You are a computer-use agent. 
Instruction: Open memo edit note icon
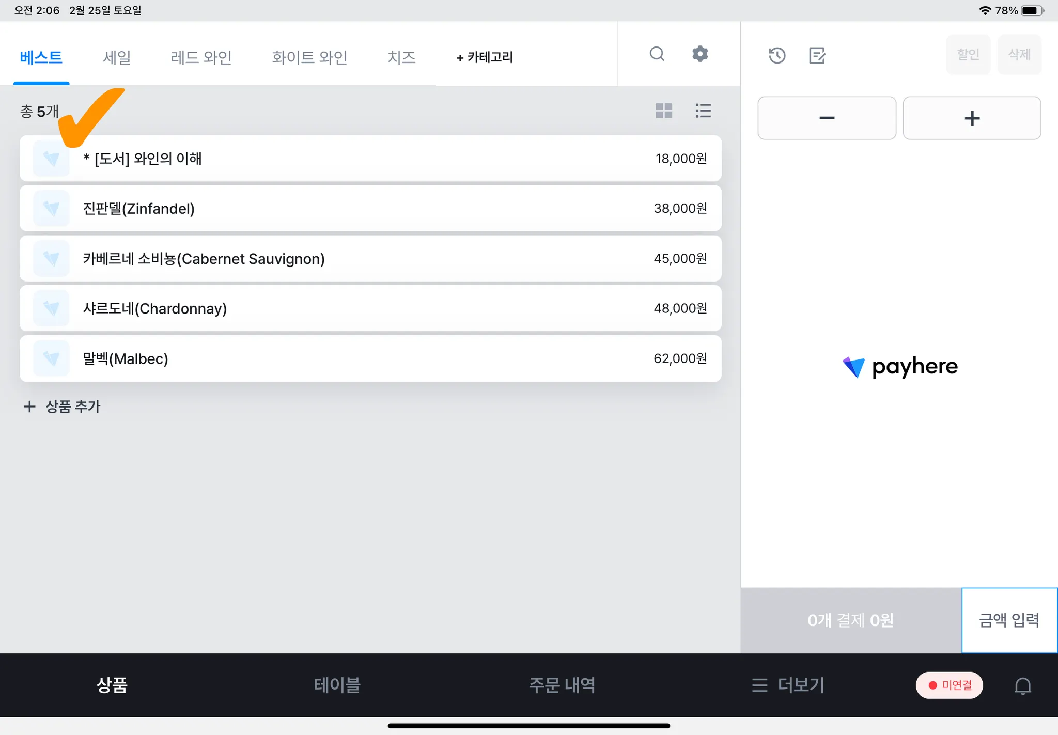[817, 55]
